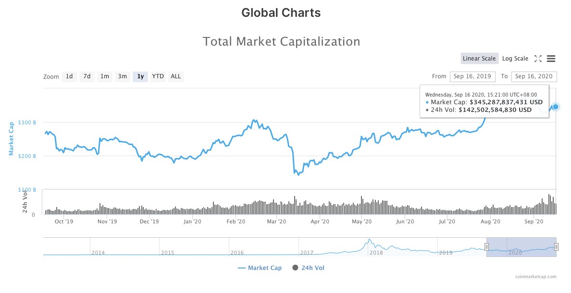Set zoom range to 3m
This screenshot has height=293, width=571.
[x=123, y=76]
